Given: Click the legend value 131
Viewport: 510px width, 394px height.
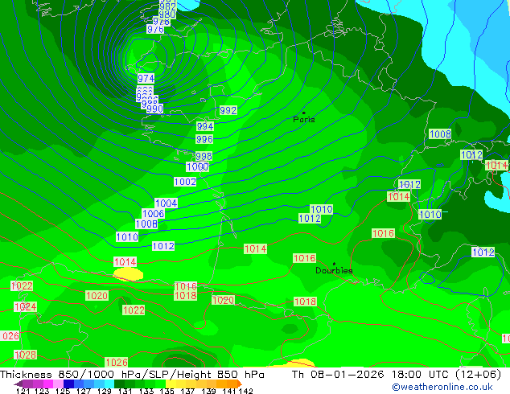Looking at the screenshot, I should point(125,391).
